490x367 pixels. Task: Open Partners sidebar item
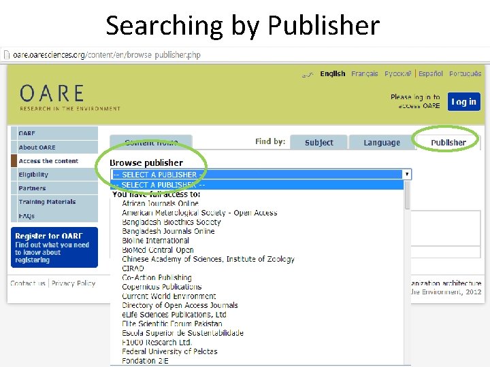coord(54,188)
